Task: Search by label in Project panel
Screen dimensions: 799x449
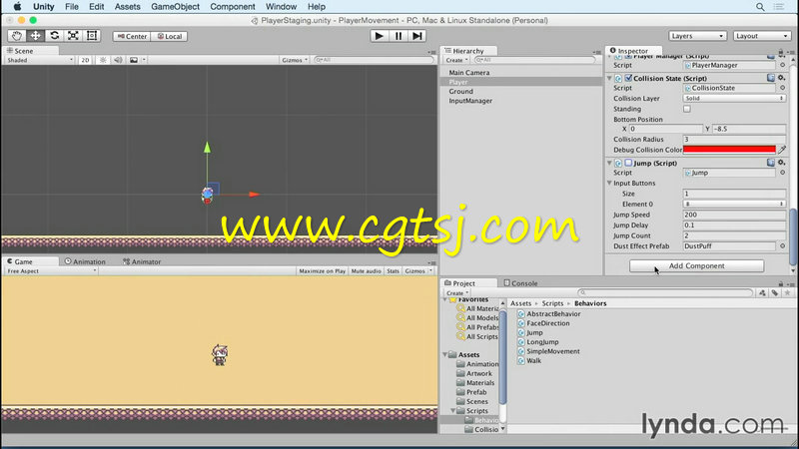Action: (x=775, y=292)
